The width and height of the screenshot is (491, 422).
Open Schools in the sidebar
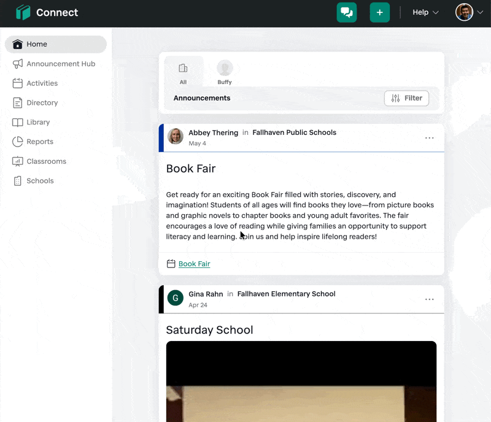pos(56,181)
